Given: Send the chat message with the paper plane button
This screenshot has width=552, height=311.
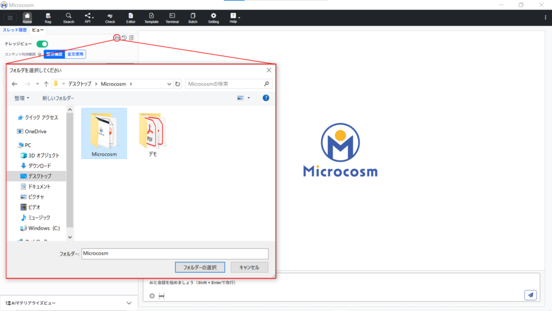Looking at the screenshot, I should 530,295.
